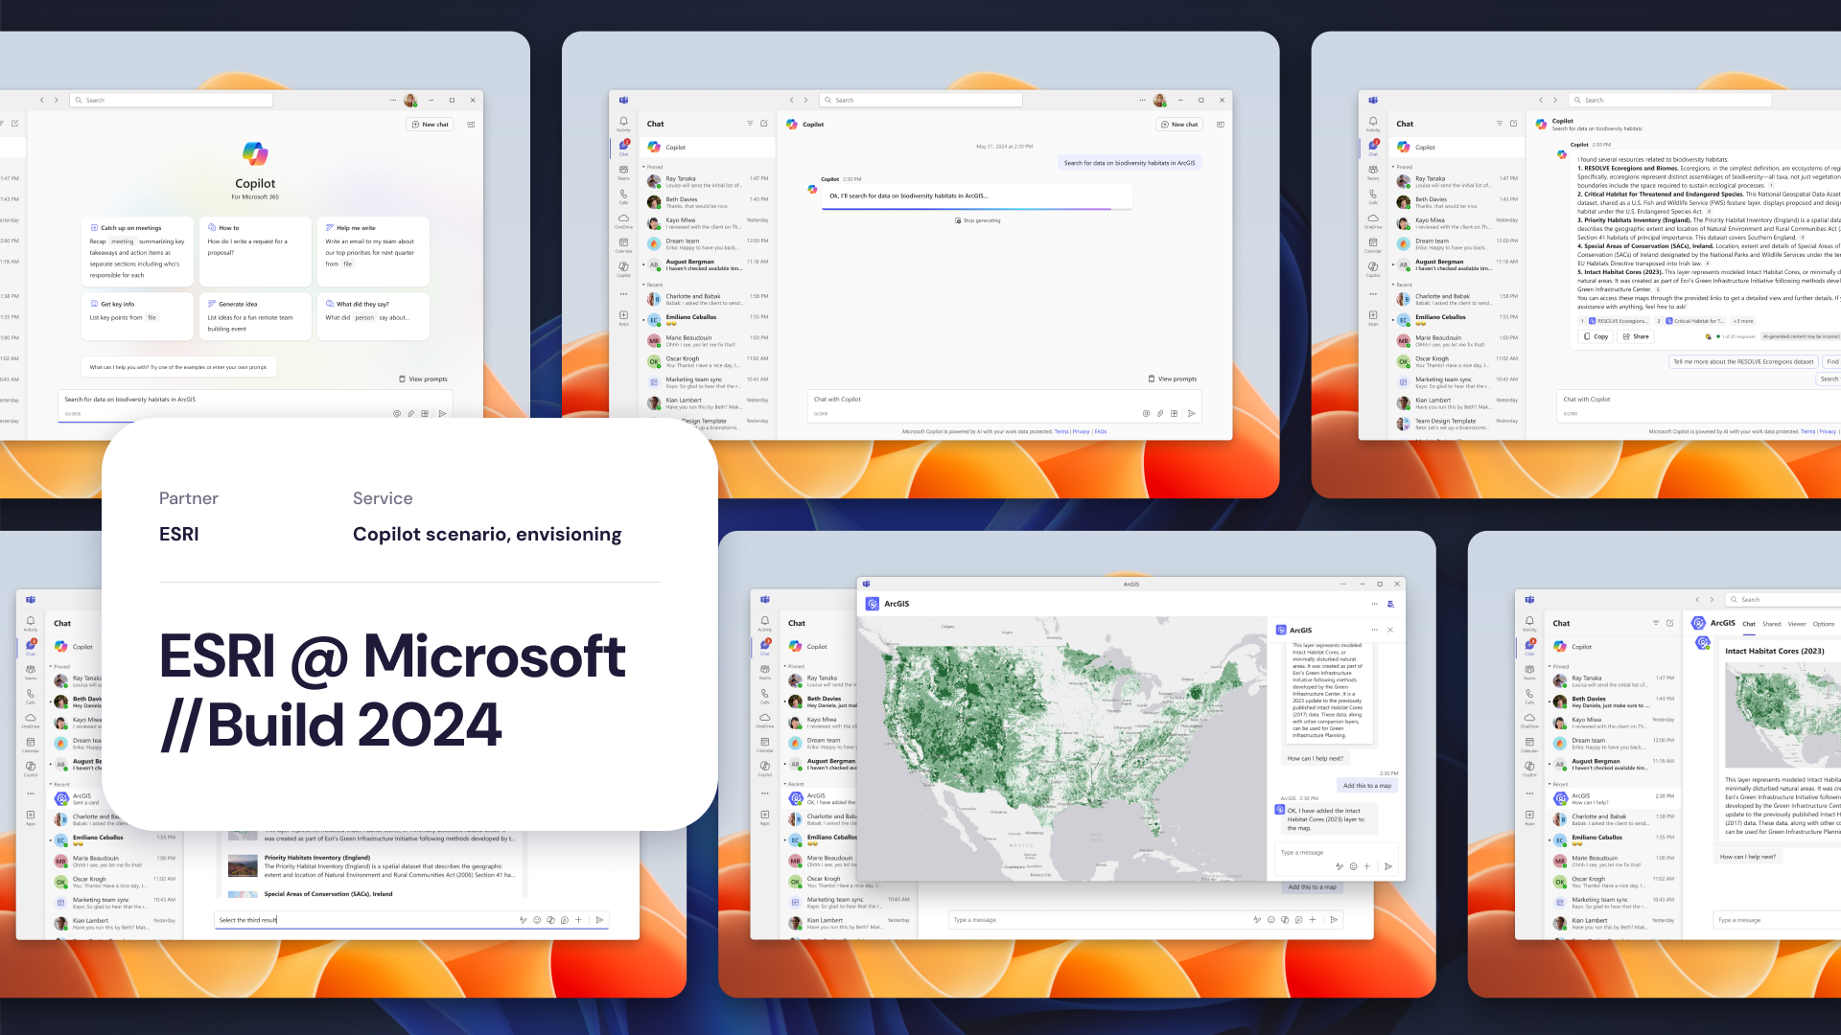Go forward using arrow in Copilot start screen window
Screen dimensions: 1841x1035
(x=57, y=100)
